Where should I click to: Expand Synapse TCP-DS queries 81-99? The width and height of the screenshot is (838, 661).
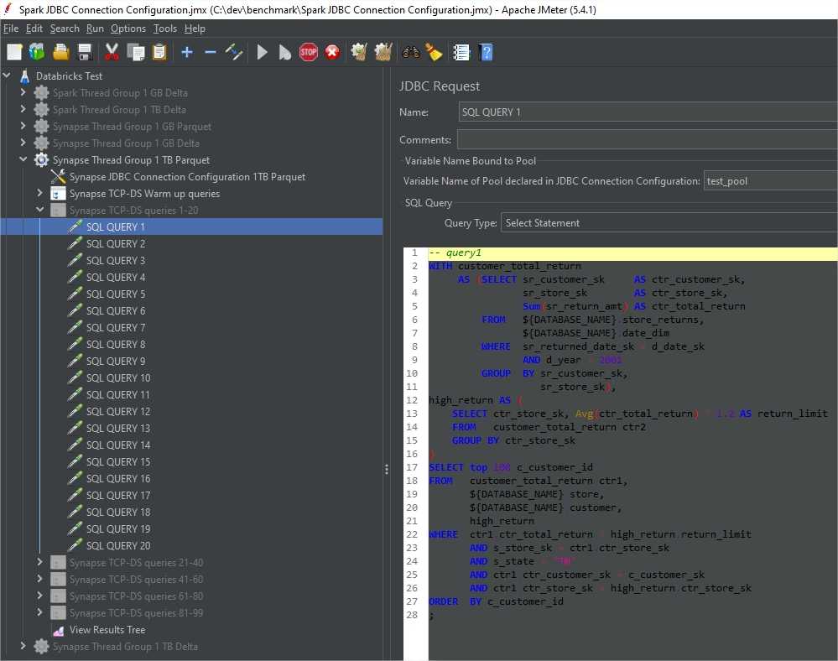[40, 612]
